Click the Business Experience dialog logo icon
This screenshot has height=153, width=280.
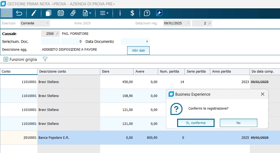point(171,94)
